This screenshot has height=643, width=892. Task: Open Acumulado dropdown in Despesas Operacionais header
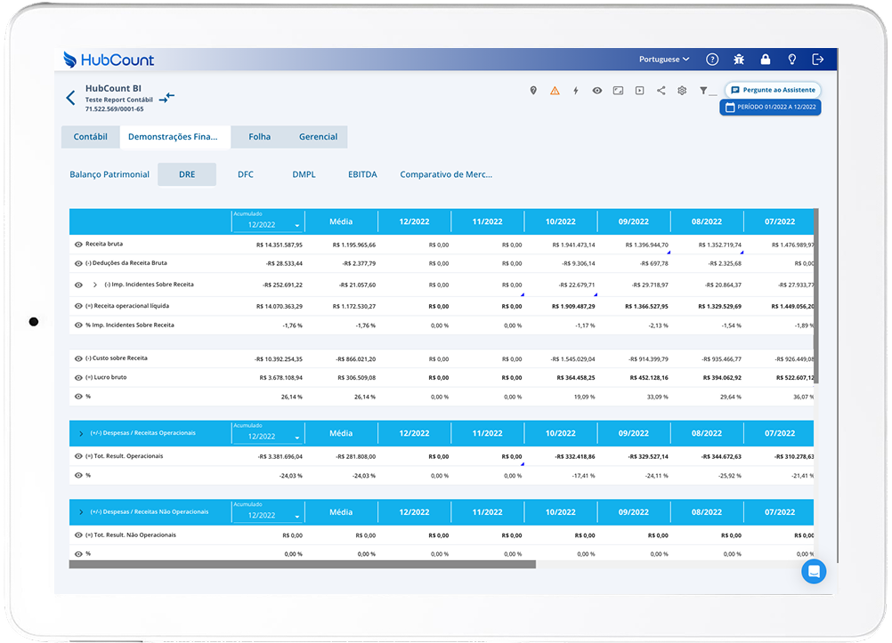pyautogui.click(x=267, y=436)
